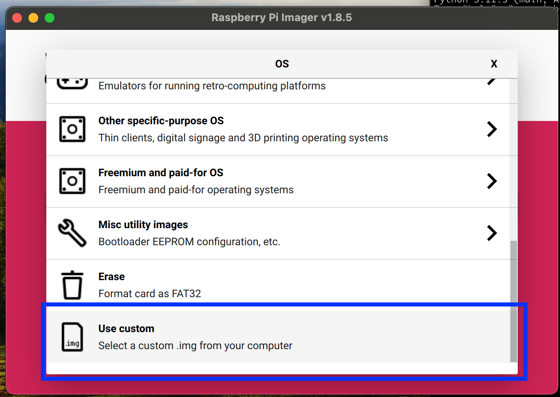This screenshot has height=397, width=560.
Task: Click the OS list vertical scrollbar thumb
Action: pyautogui.click(x=514, y=301)
